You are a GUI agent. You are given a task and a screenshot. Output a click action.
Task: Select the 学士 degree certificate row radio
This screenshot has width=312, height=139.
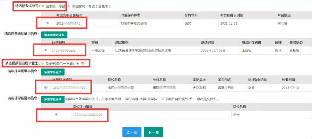tap(56, 114)
